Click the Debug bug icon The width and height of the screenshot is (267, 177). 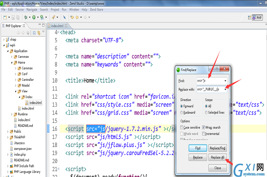pos(26,17)
